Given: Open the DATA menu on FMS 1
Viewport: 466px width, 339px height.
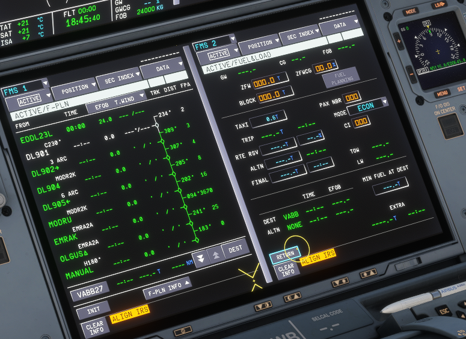Looking at the screenshot, I should (x=162, y=69).
